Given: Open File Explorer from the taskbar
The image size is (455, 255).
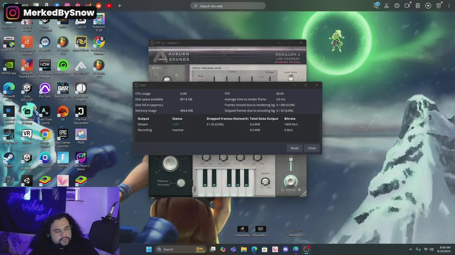Looking at the screenshot, I should coord(244,249).
